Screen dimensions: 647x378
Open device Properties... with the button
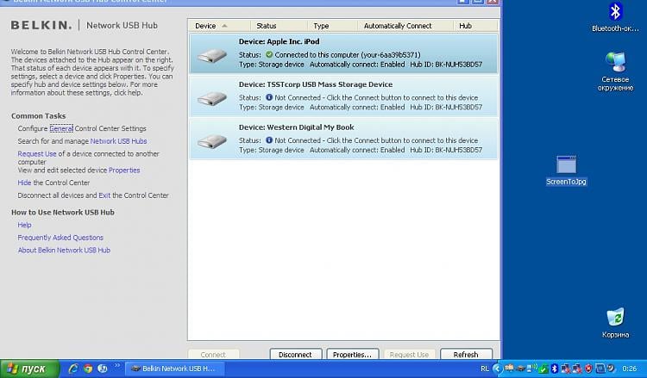tap(352, 354)
